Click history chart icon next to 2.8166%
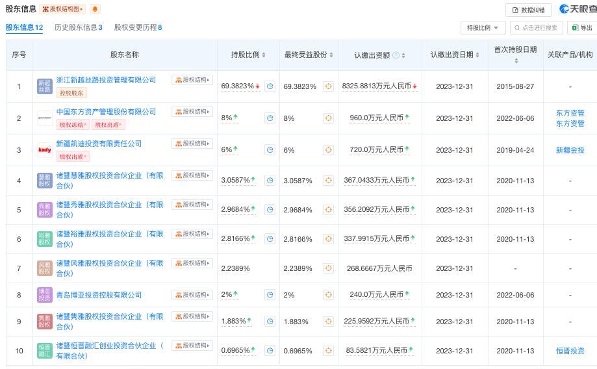This screenshot has height=369, width=597. 270,239
